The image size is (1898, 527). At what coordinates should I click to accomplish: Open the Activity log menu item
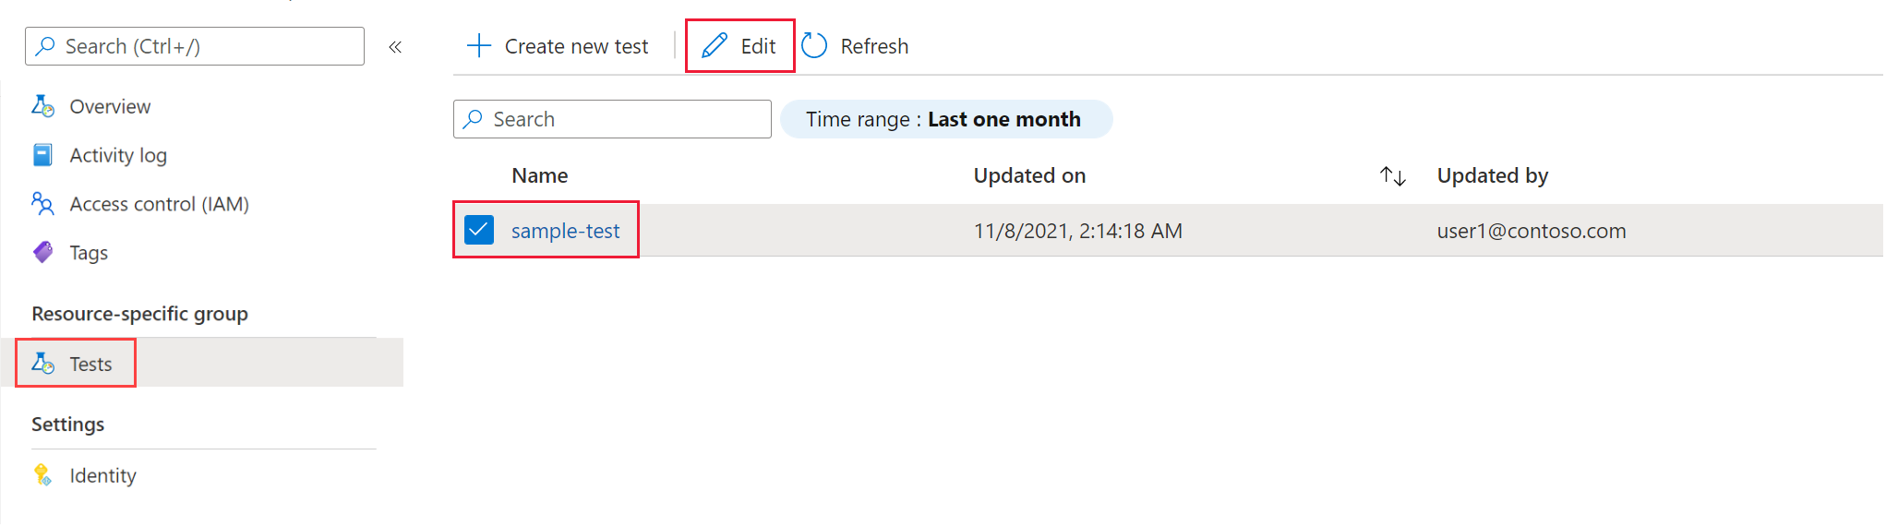point(118,155)
